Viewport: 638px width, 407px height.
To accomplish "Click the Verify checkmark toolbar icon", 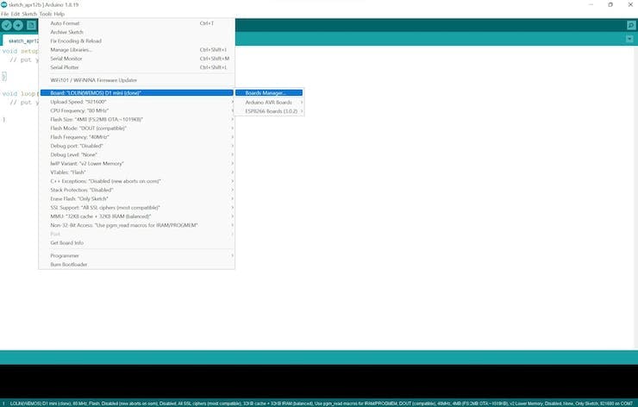I will click(x=7, y=25).
